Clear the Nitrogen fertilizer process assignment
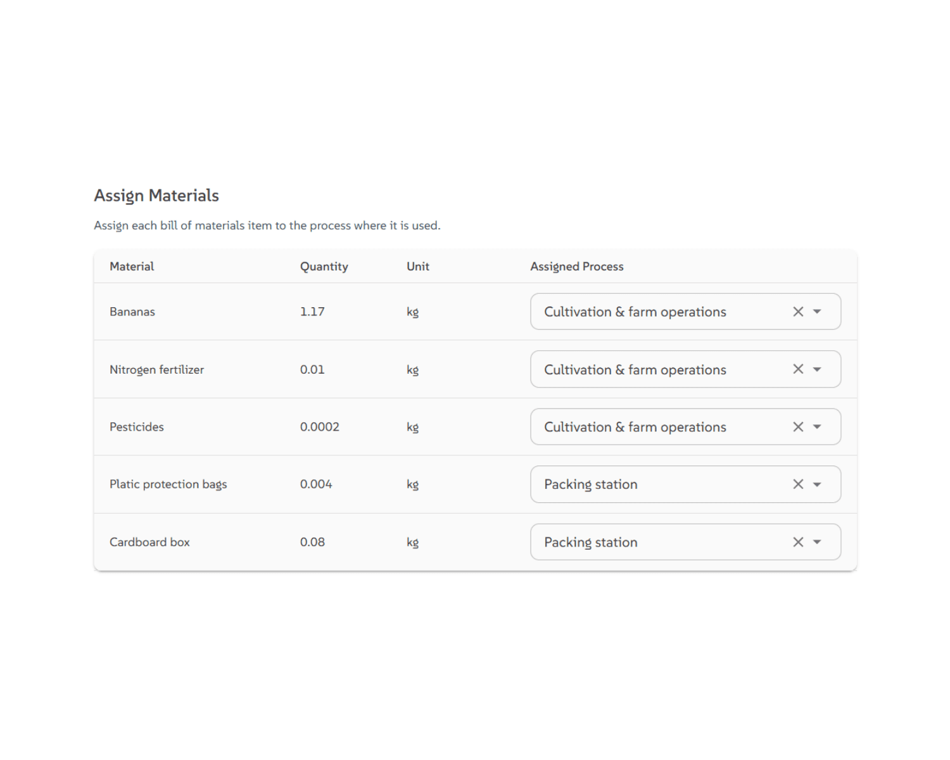This screenshot has height=760, width=950. coord(798,369)
